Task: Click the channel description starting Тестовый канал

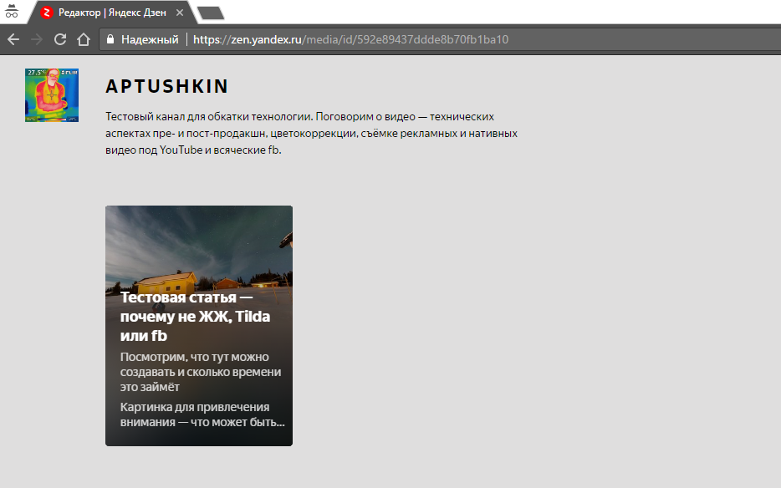Action: (311, 133)
